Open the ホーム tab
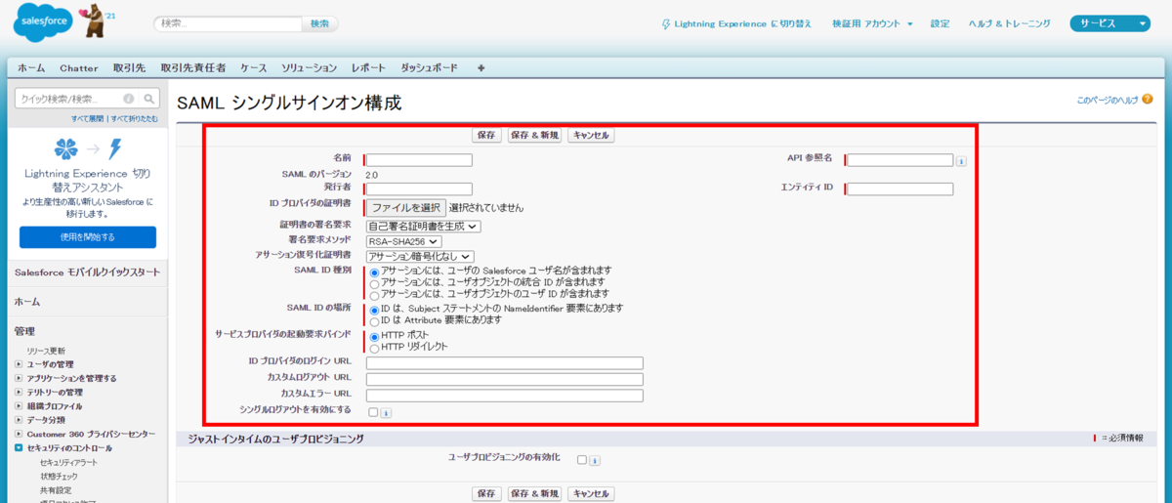This screenshot has height=503, width=1172. coord(31,68)
